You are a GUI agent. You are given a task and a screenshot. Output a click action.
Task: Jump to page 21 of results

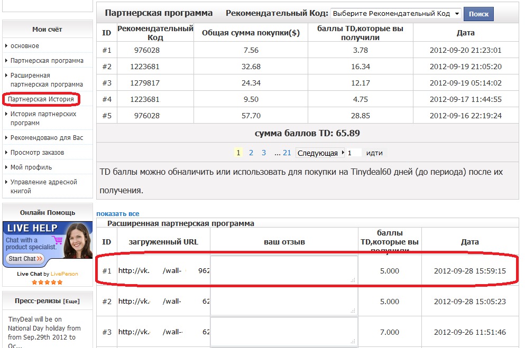[287, 153]
